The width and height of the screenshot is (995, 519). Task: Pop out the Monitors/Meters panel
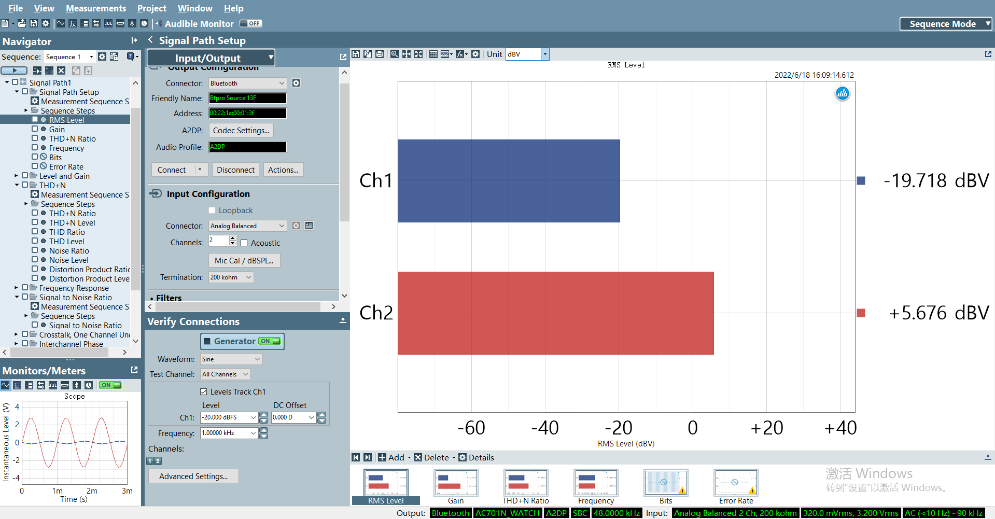(x=134, y=370)
